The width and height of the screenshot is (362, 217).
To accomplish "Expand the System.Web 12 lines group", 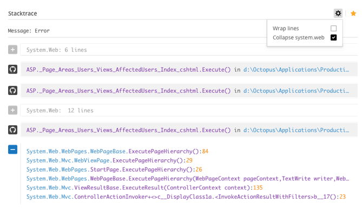I will (12, 110).
